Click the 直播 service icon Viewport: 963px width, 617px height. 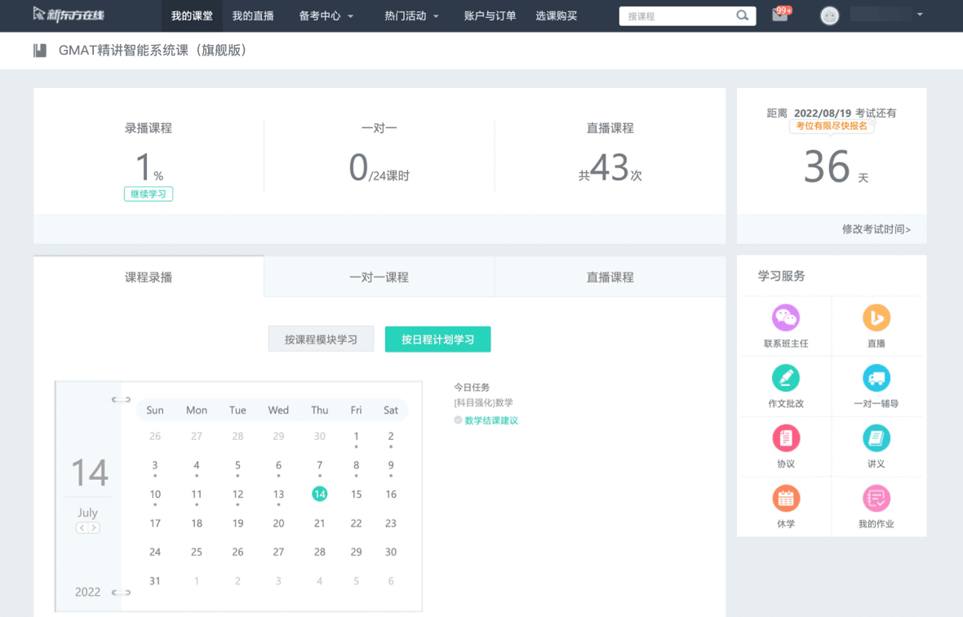click(x=876, y=318)
